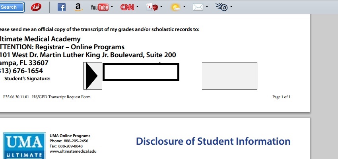The width and height of the screenshot is (338, 159).
Task: Open the YouTube toolbar shortcut
Action: tap(99, 7)
